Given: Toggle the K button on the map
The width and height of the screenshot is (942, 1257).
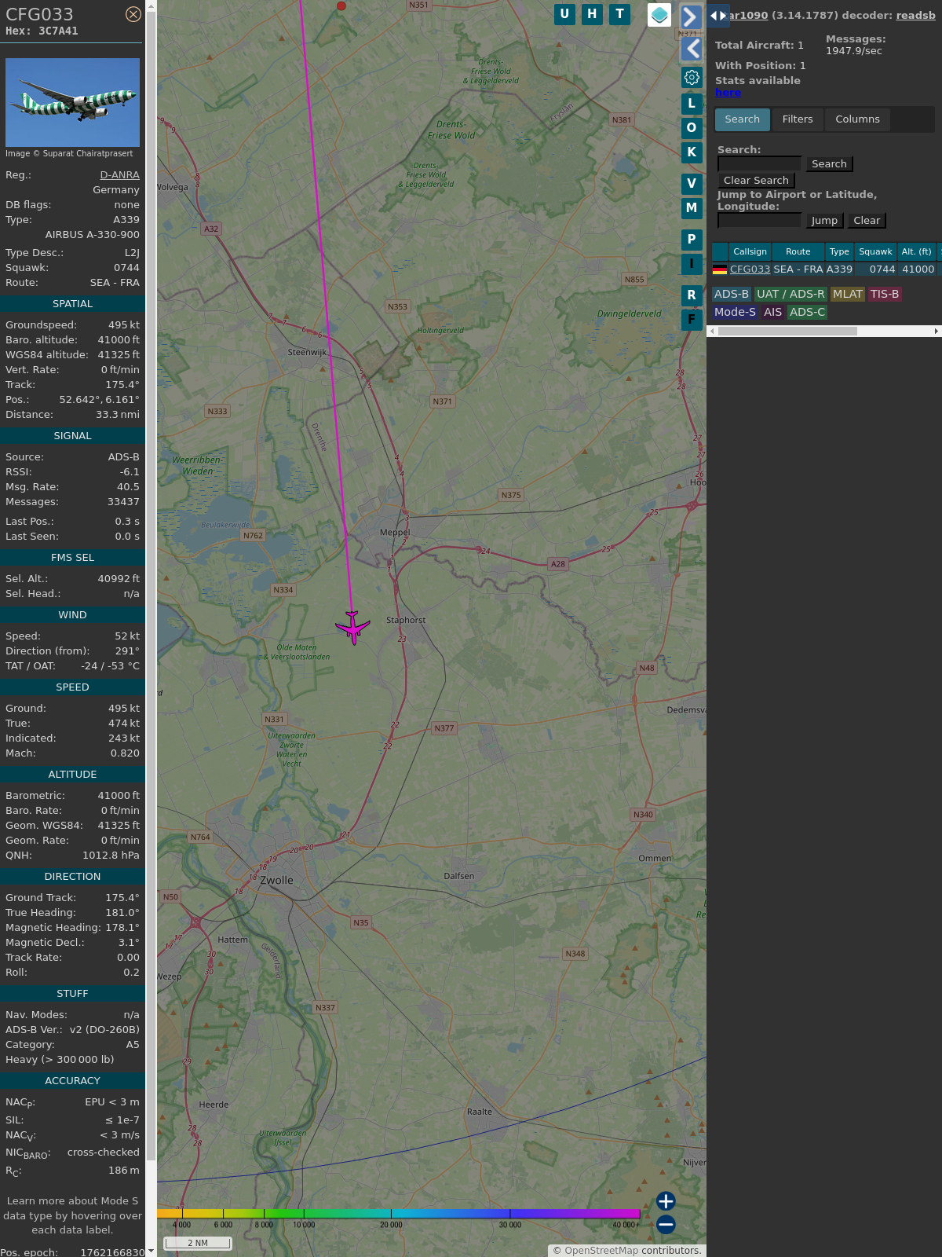Looking at the screenshot, I should click(x=692, y=152).
